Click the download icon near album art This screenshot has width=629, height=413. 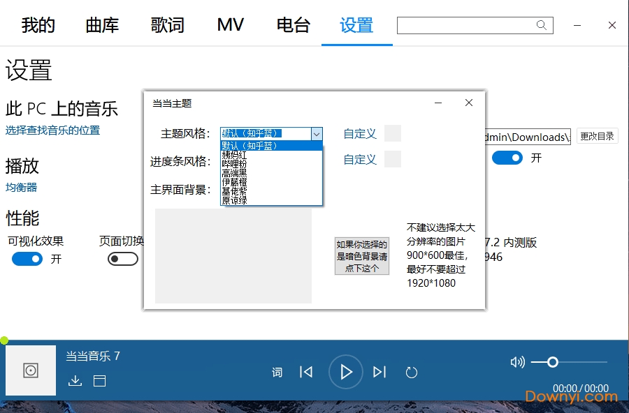[x=75, y=381]
